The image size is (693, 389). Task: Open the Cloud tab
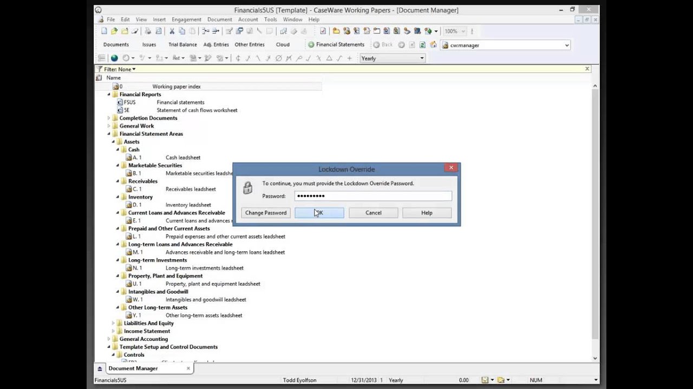click(283, 45)
